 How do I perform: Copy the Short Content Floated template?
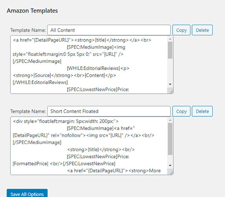[x=181, y=111]
